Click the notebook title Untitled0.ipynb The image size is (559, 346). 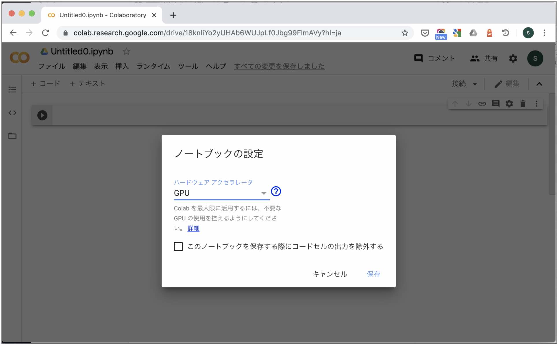point(82,51)
